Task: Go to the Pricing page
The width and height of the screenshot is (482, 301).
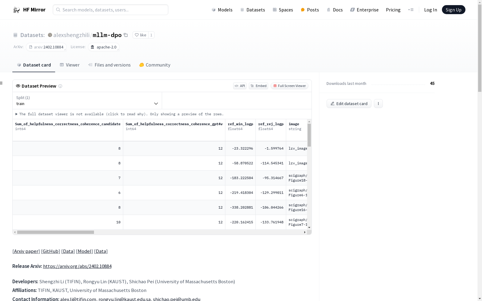Action: pos(393,10)
